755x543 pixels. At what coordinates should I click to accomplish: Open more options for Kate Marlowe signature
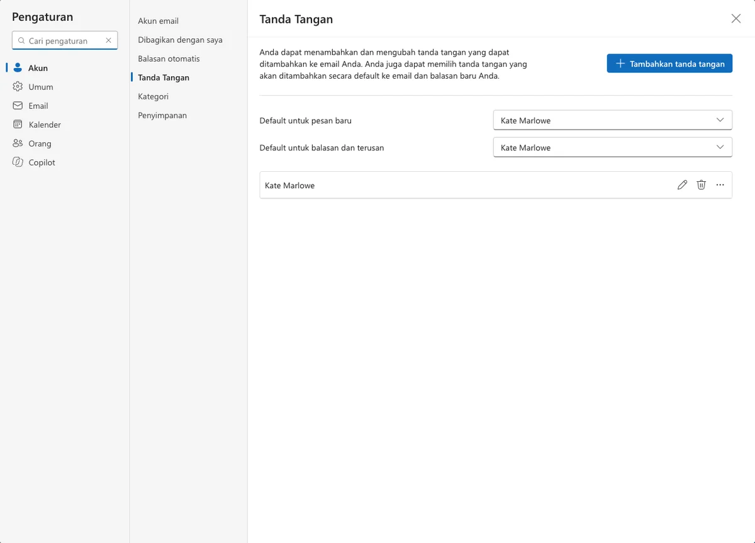tap(720, 185)
